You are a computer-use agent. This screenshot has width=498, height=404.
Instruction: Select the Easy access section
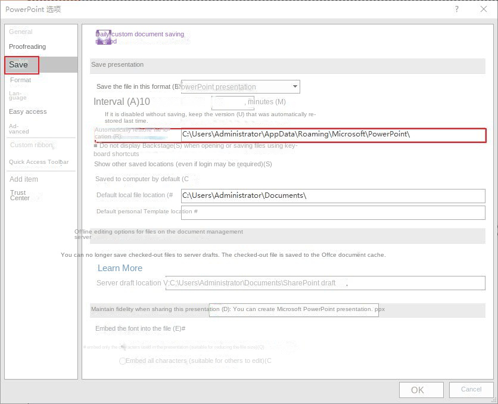(28, 111)
